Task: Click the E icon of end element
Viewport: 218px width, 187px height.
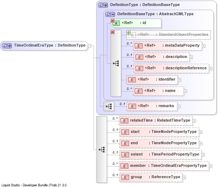Action: 125,144
